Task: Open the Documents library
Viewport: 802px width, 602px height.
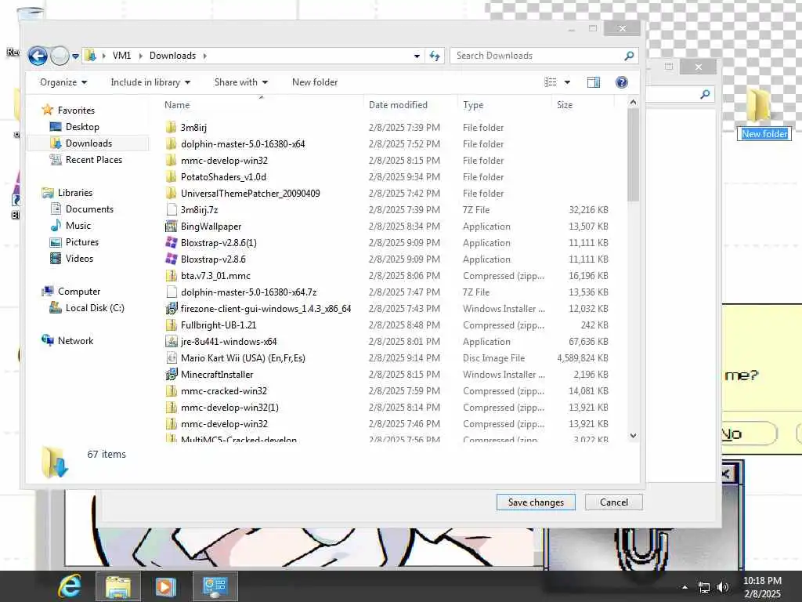Action: click(89, 209)
